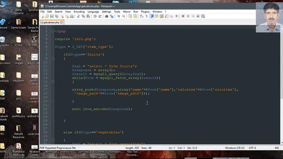Click line number 22 in the margin

click(45, 109)
